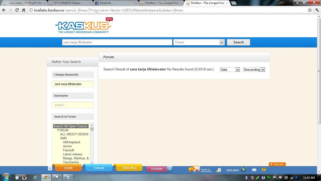Click Chrome icon in taskbar

pyautogui.click(x=46, y=177)
